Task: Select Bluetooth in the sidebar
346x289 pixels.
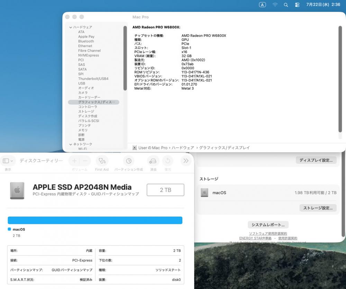Action: click(86, 41)
